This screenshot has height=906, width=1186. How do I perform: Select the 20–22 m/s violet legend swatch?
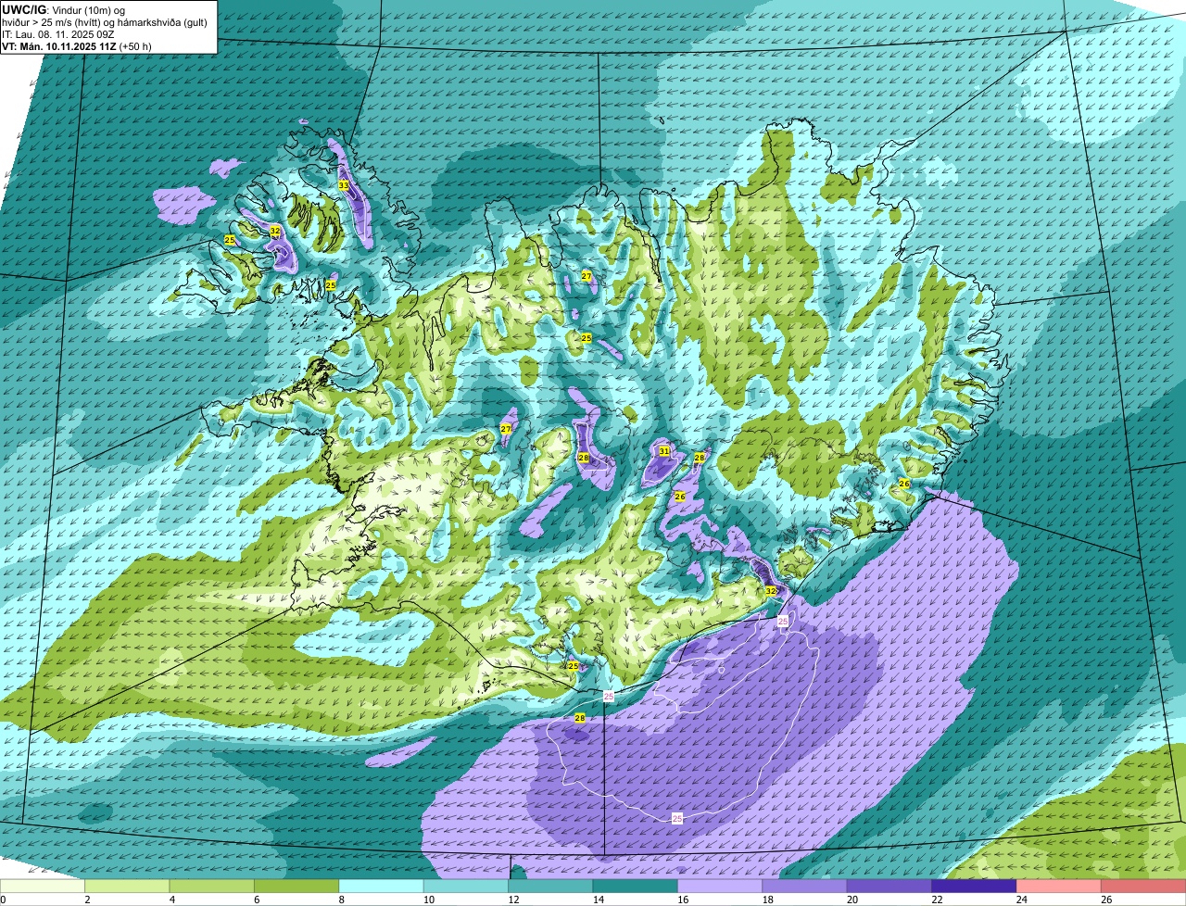click(x=889, y=887)
